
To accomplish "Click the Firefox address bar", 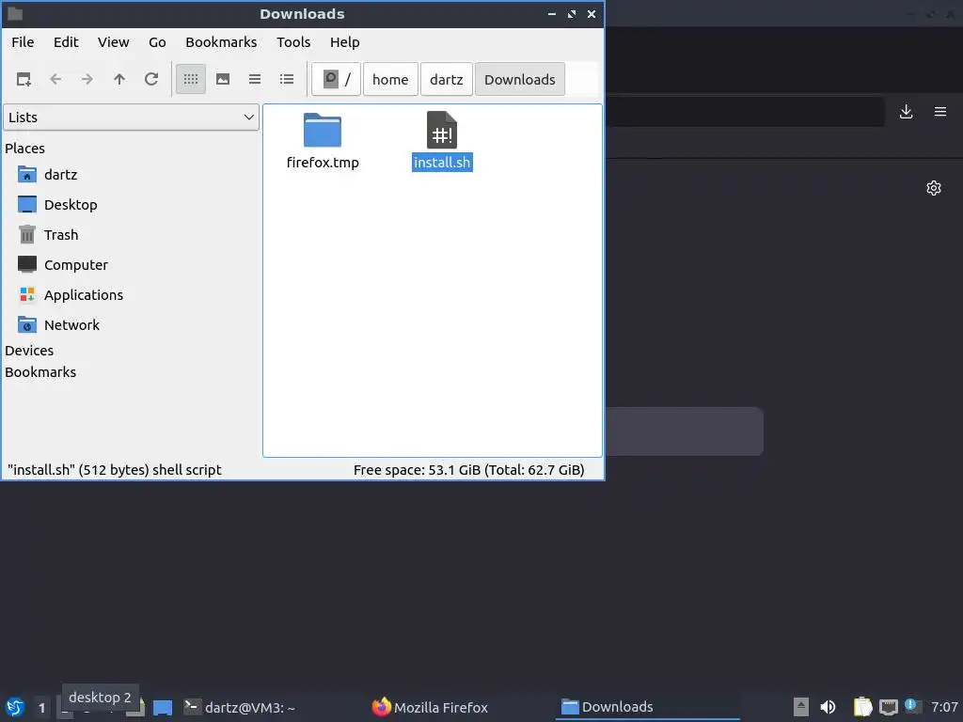I will pos(745,112).
